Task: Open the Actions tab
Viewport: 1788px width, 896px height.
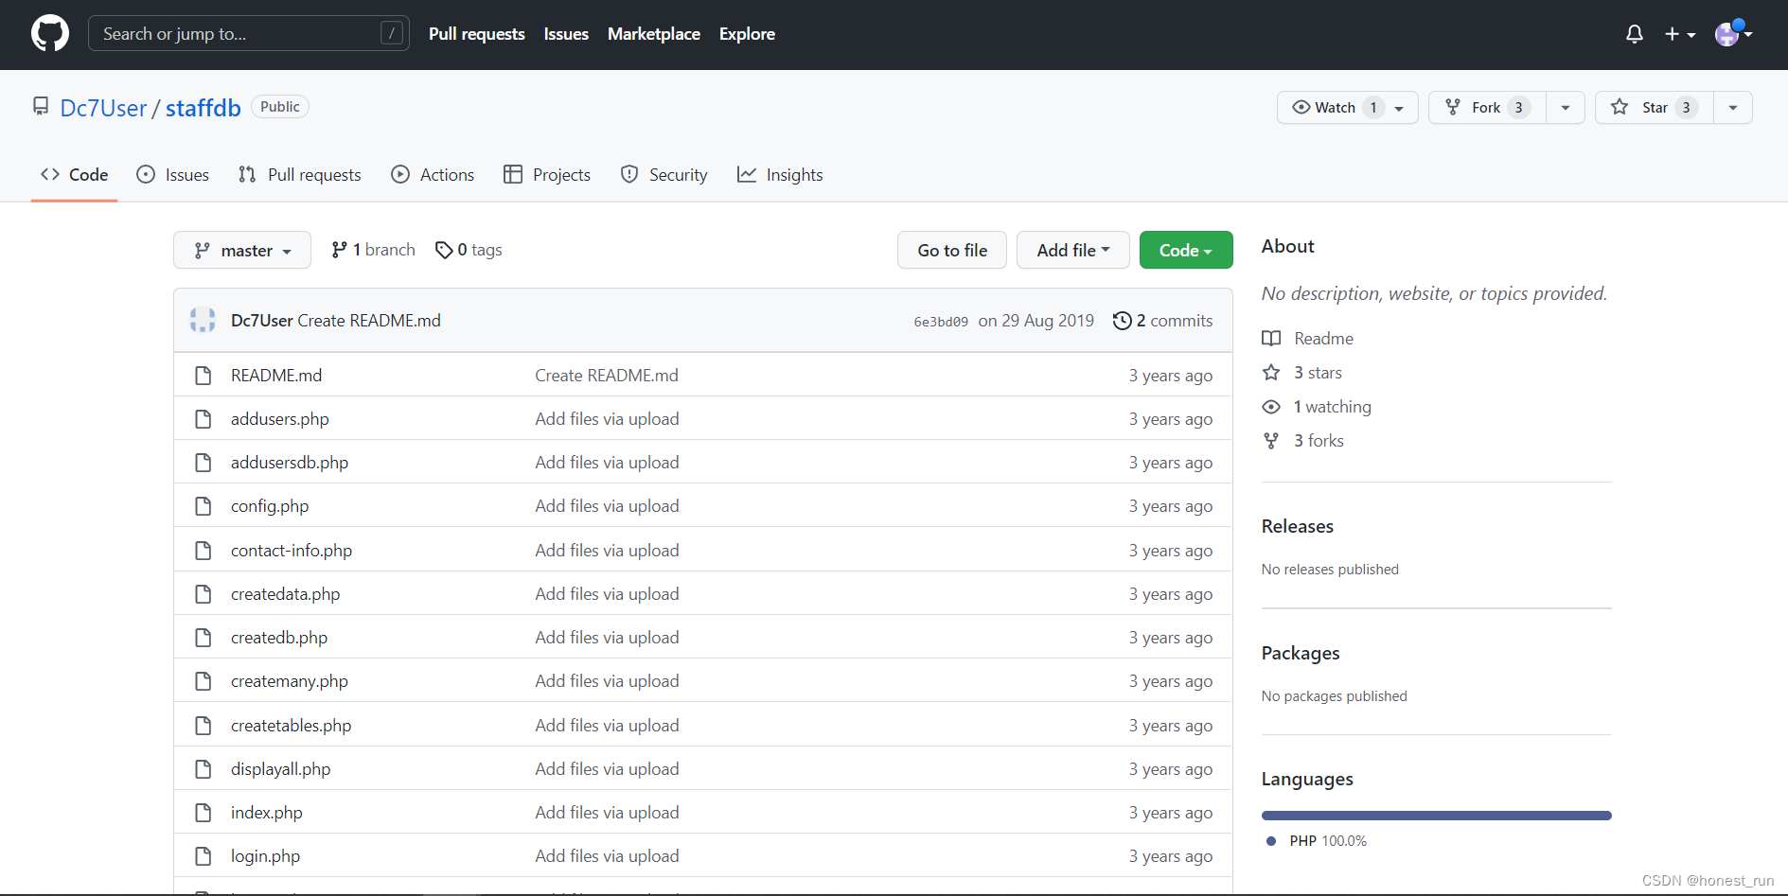Action: coord(433,175)
